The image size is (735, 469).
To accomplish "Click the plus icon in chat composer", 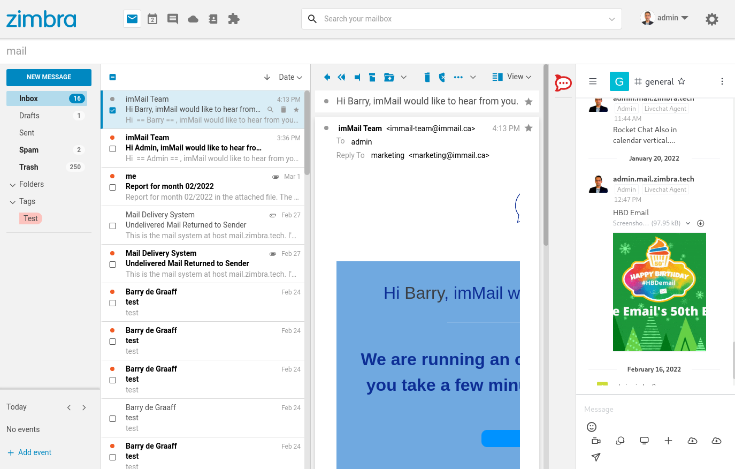I will [668, 441].
